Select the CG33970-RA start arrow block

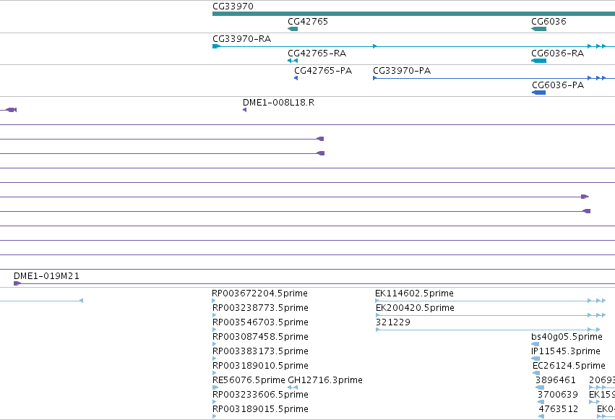point(217,46)
